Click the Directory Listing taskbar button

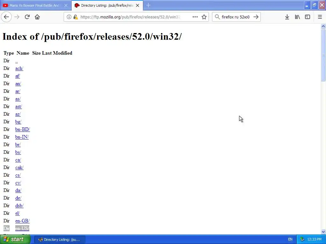pos(60,240)
